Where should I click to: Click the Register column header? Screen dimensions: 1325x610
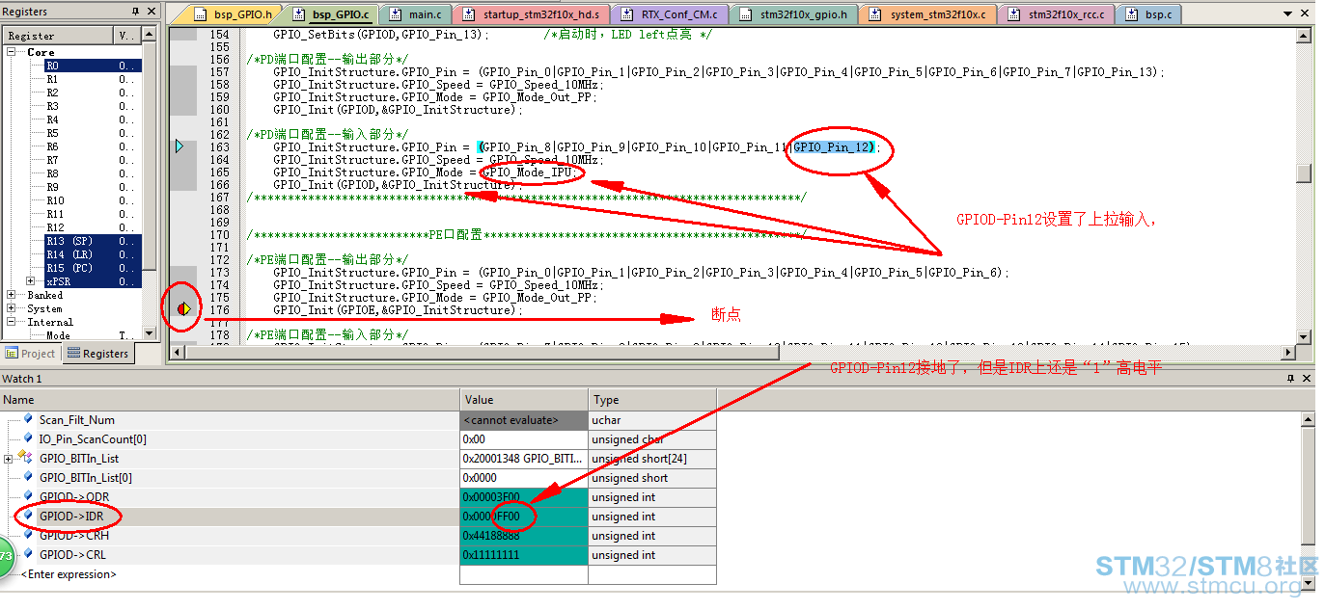(x=58, y=36)
